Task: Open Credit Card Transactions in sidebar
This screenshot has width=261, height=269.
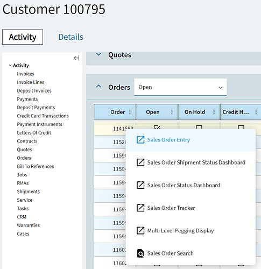Action: tap(43, 116)
